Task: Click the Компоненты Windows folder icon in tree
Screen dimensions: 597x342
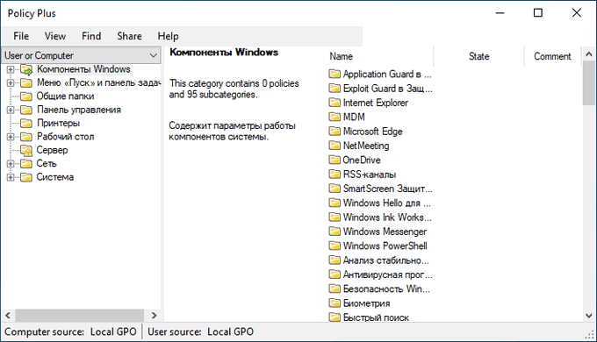Action: pyautogui.click(x=26, y=69)
